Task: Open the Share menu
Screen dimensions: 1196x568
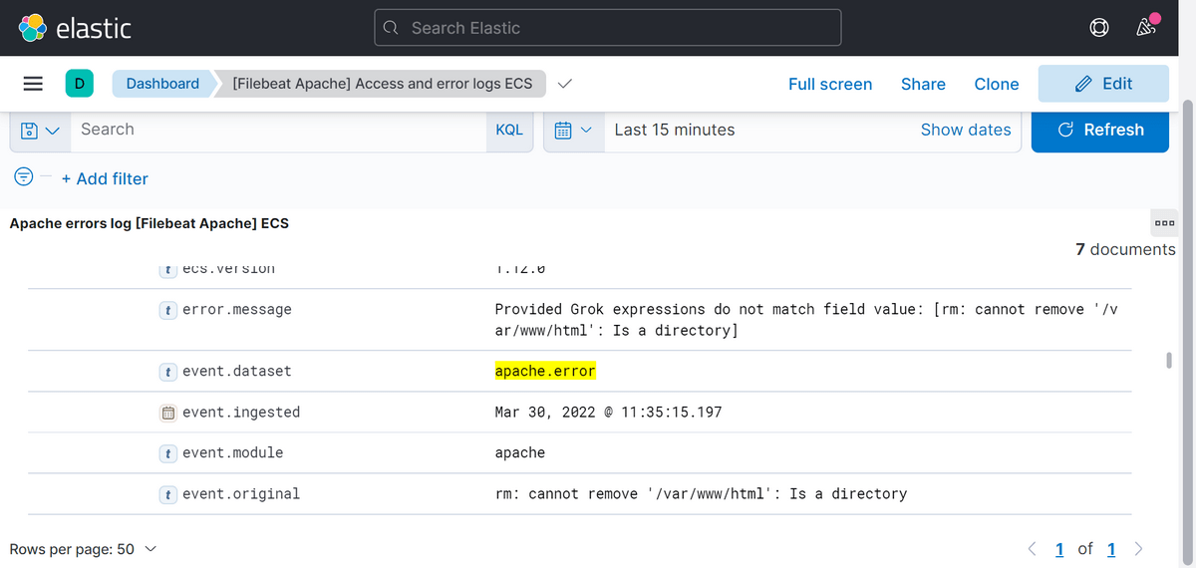Action: (x=923, y=84)
